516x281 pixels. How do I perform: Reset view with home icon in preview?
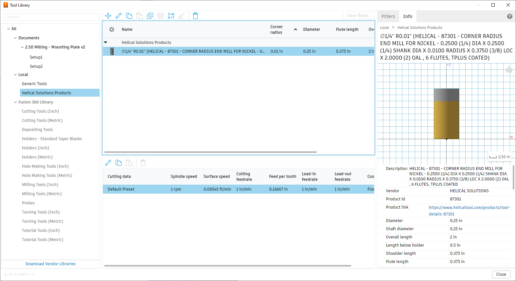[x=509, y=70]
